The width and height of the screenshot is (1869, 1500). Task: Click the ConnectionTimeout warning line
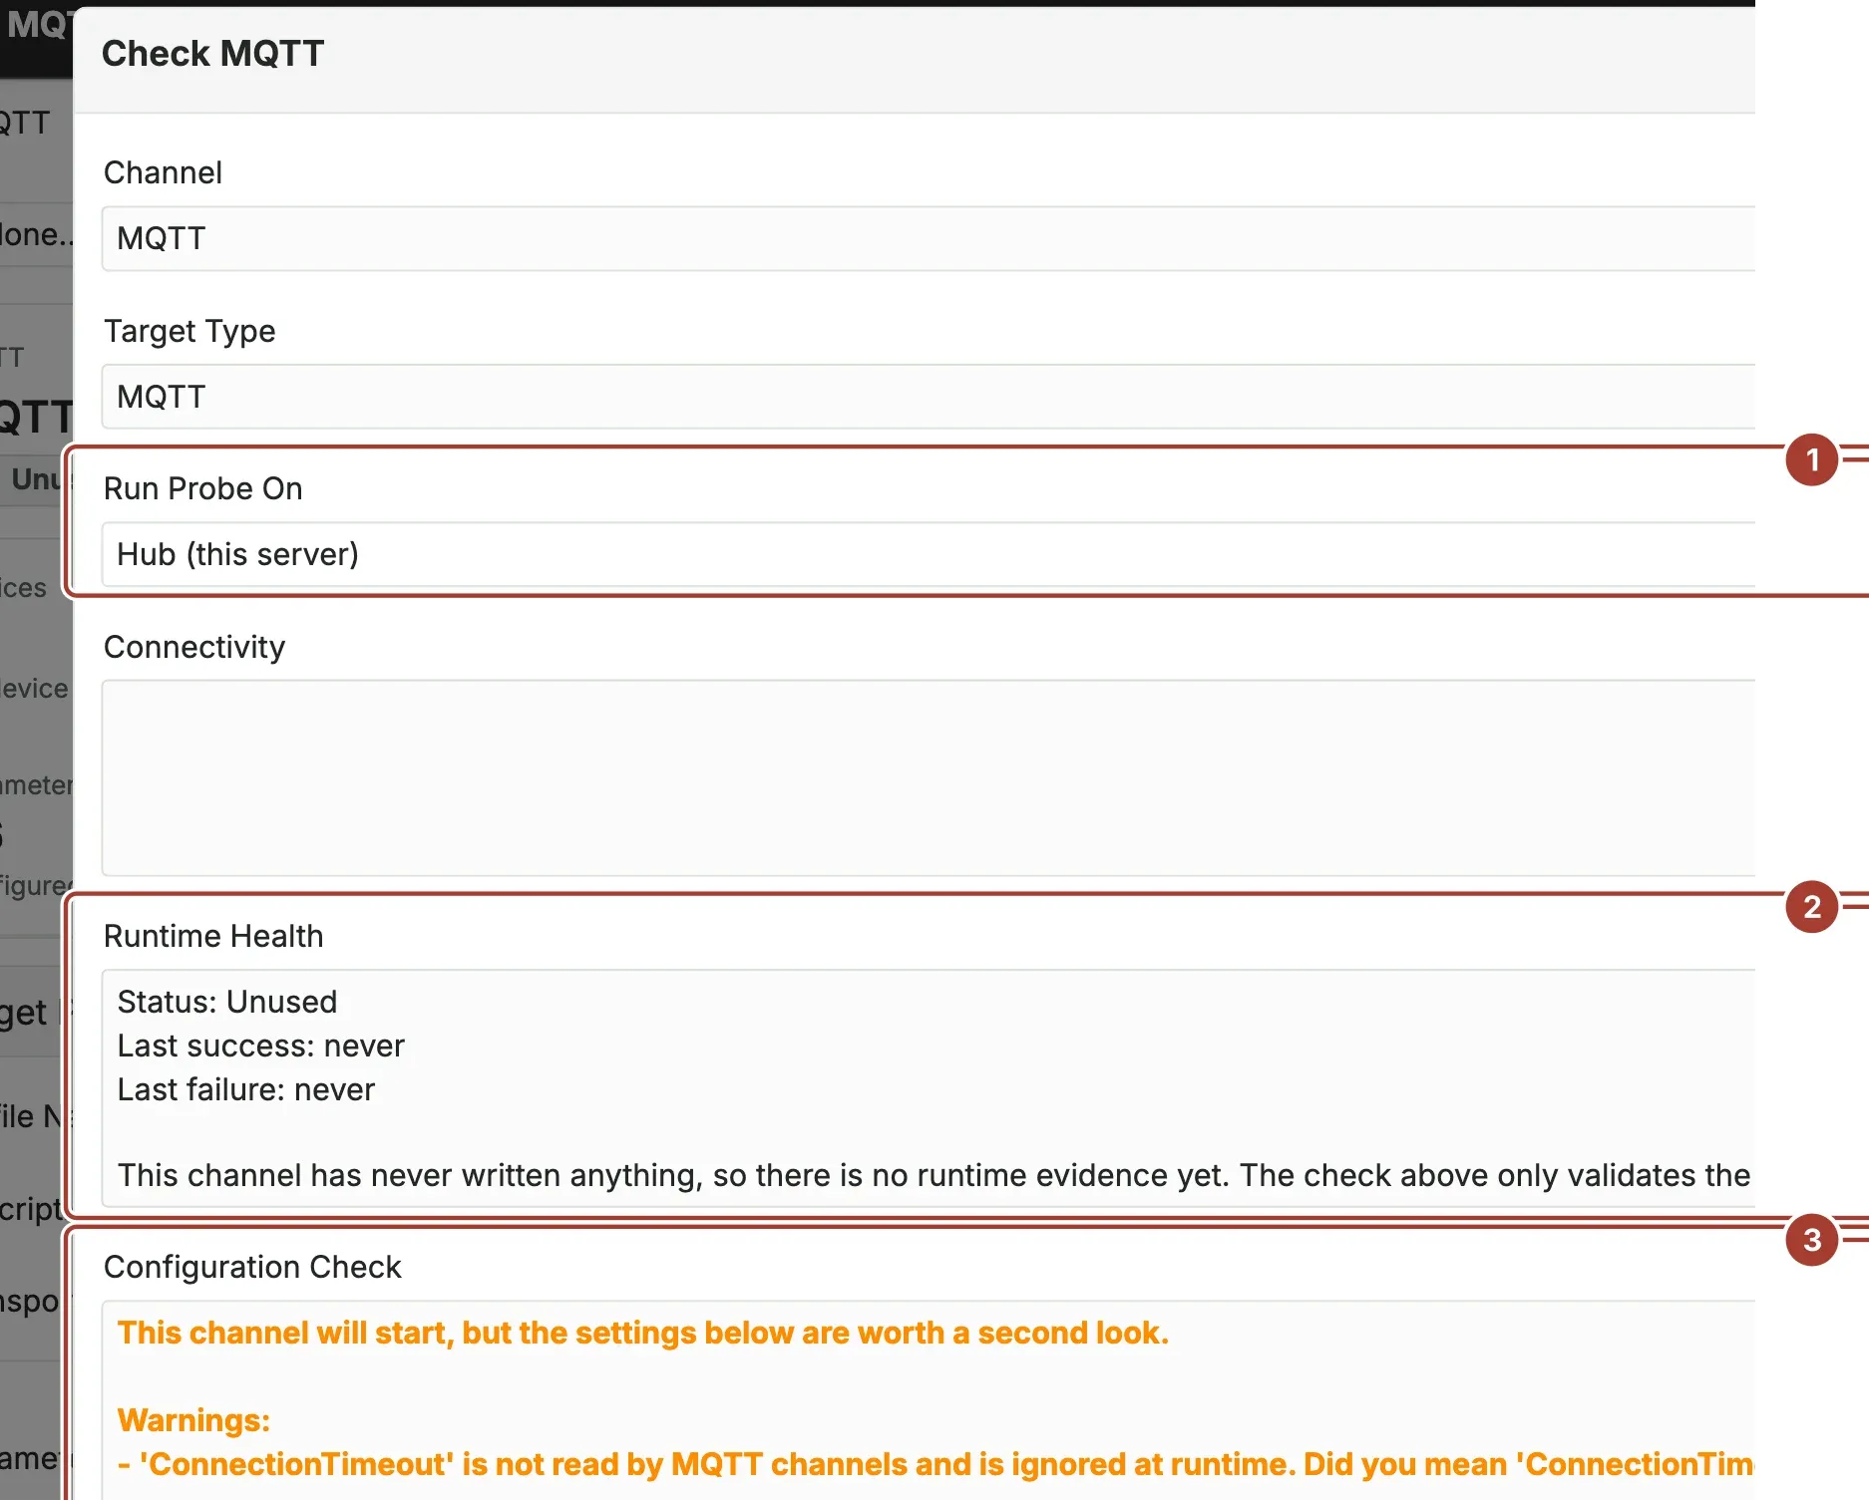point(935,1464)
